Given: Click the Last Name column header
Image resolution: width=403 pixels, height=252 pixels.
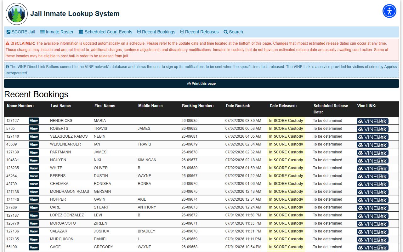Looking at the screenshot, I should (61, 106).
